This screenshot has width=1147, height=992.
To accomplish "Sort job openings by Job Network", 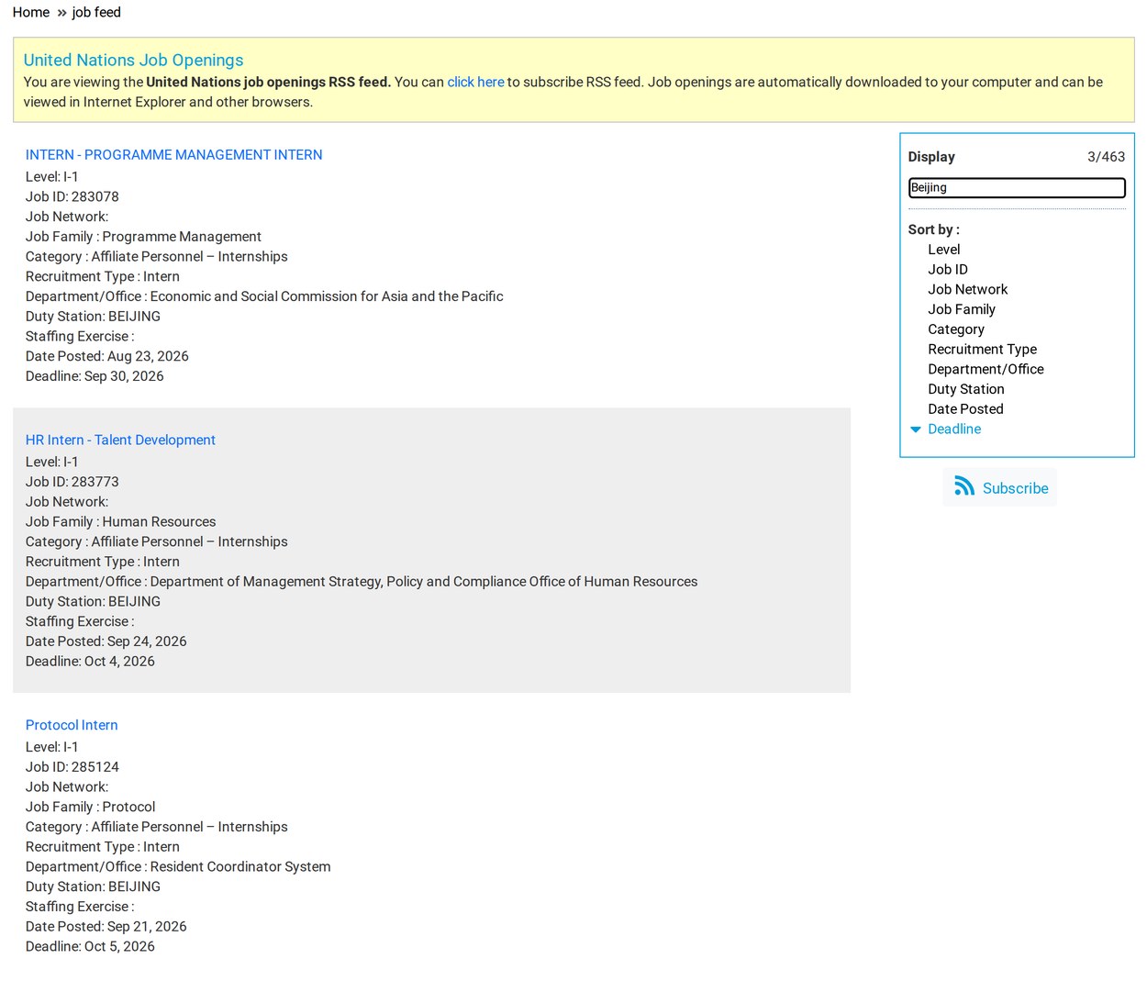I will coord(967,290).
